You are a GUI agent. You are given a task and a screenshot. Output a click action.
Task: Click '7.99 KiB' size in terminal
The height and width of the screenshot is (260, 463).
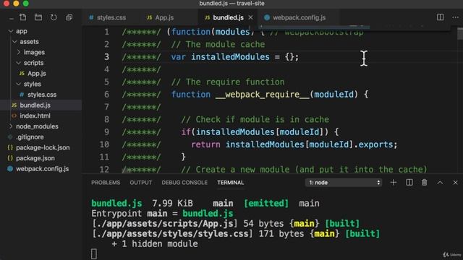point(172,204)
